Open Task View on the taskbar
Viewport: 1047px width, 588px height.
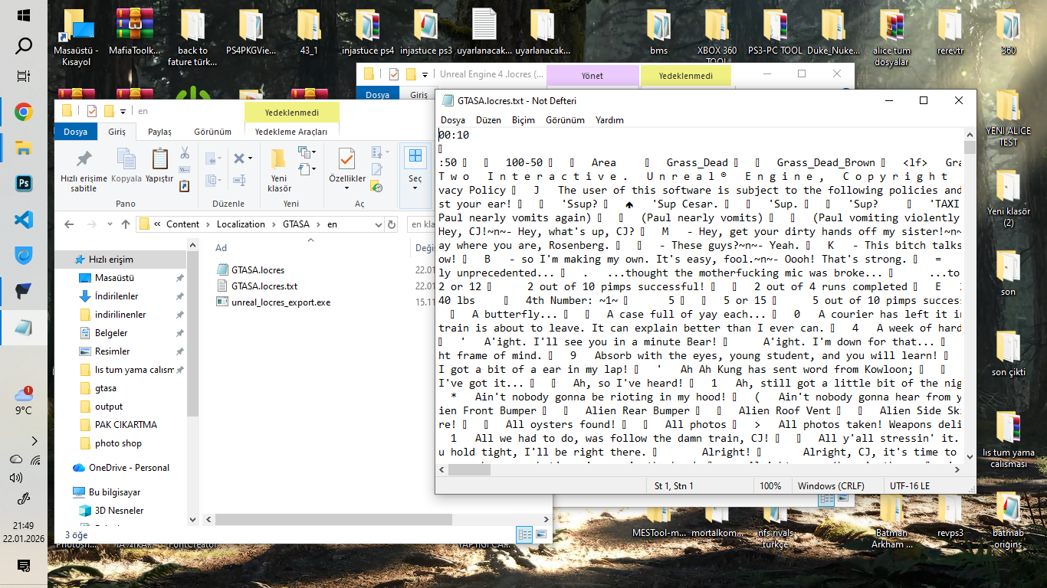tap(23, 77)
